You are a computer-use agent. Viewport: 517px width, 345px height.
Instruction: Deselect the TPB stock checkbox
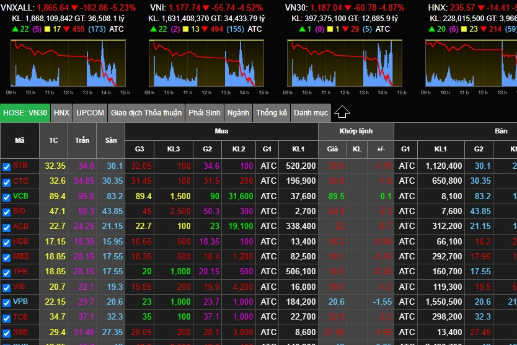pos(6,272)
